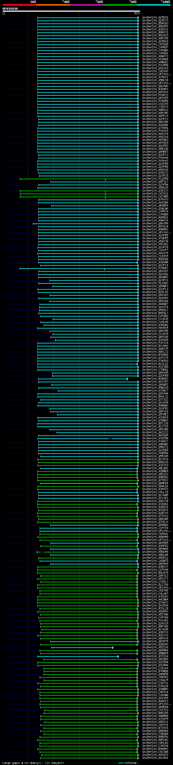
Task: Open hit UniRef100_C6TGQ9
Action: point(155,44)
